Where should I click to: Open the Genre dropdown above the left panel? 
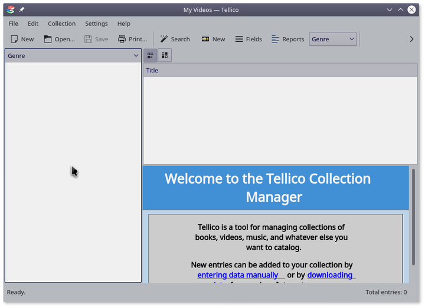73,56
